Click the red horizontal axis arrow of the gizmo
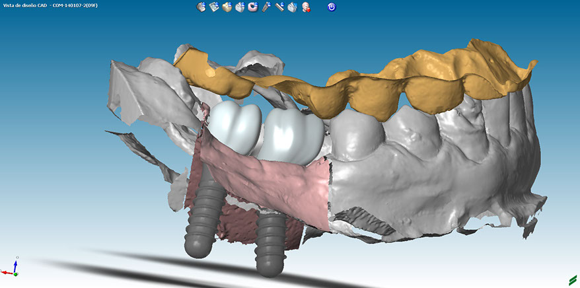Viewport: 580px width, 288px height. (x=5, y=271)
